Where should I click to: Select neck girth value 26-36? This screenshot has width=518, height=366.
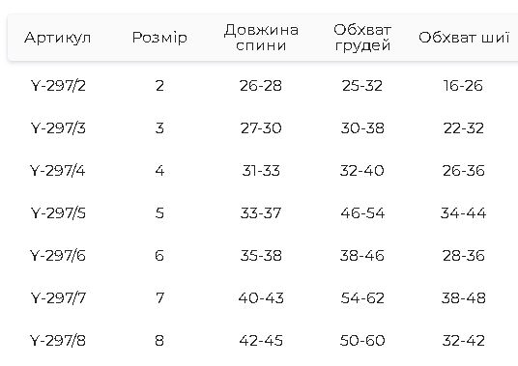464,171
